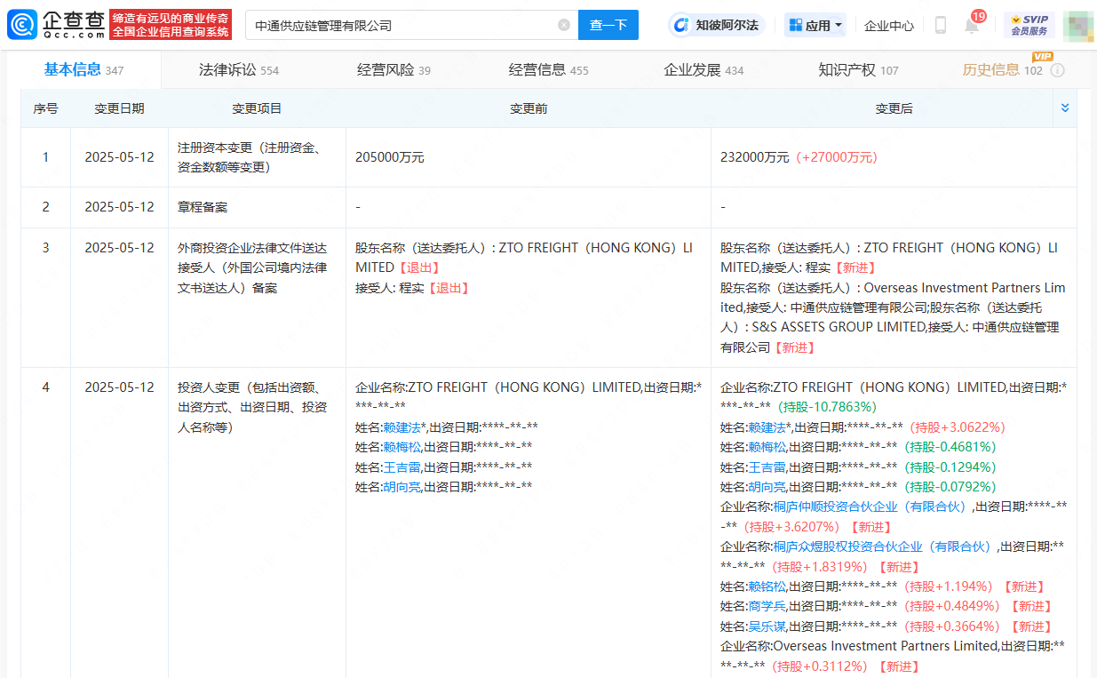Expand the 应用 dropdown menu
The image size is (1097, 678).
[x=815, y=25]
